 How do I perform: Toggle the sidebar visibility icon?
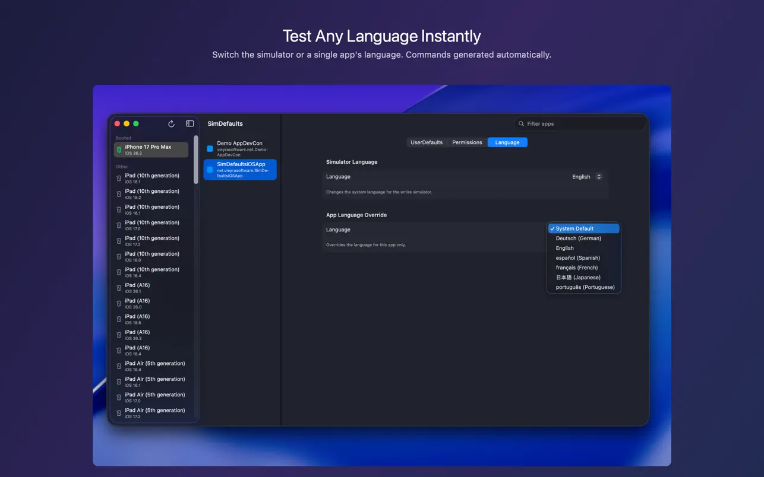pyautogui.click(x=190, y=123)
